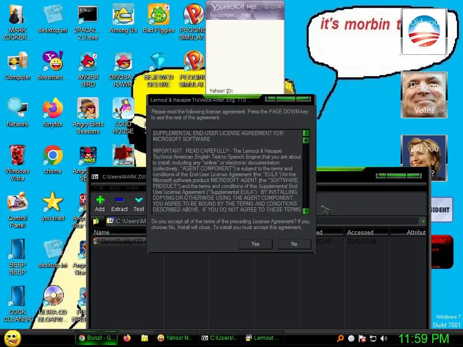Click the magnifier search tray icon
The height and width of the screenshot is (347, 463).
tap(340, 338)
